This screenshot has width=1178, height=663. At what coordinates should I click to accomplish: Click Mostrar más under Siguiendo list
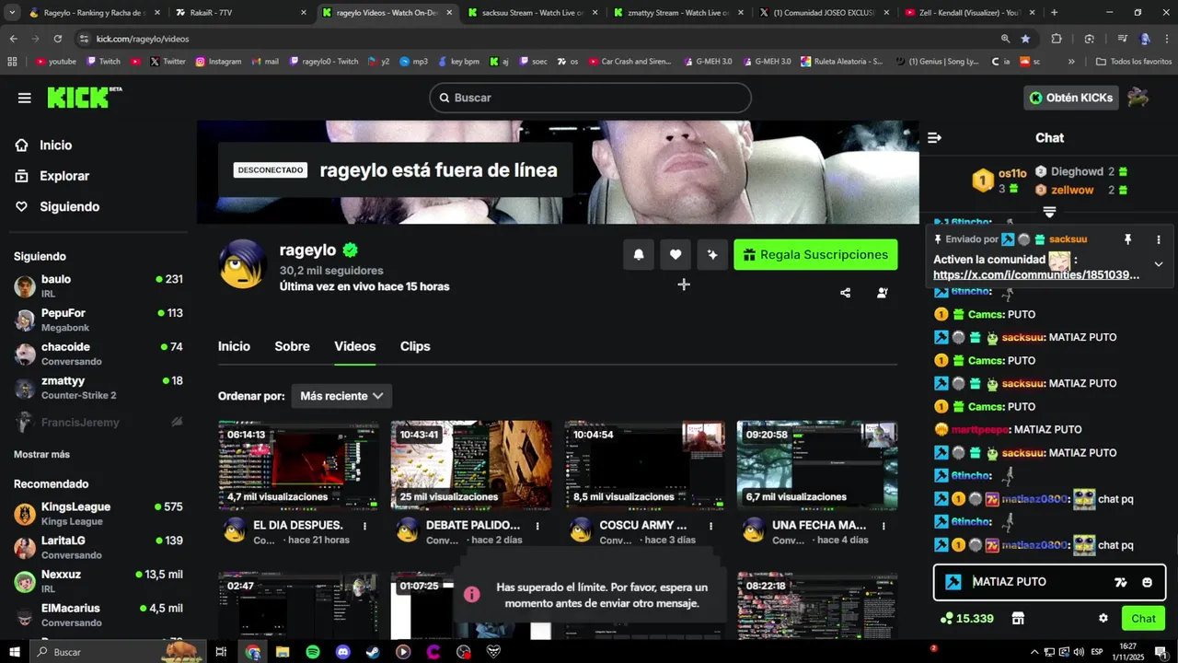pyautogui.click(x=41, y=455)
